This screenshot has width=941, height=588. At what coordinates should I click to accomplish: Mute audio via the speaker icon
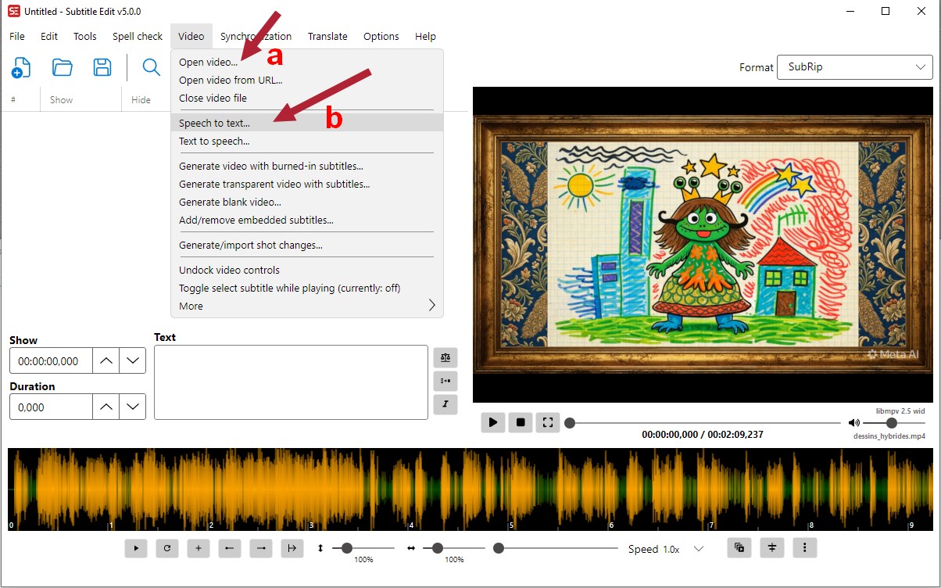pyautogui.click(x=854, y=423)
